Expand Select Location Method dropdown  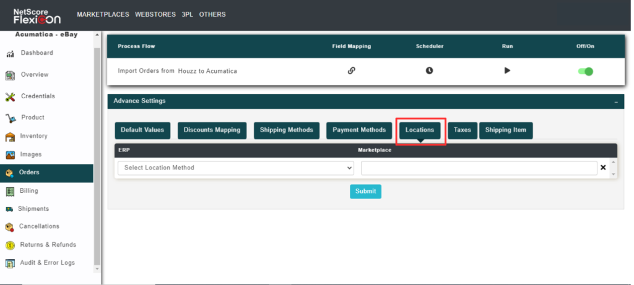pyautogui.click(x=235, y=168)
